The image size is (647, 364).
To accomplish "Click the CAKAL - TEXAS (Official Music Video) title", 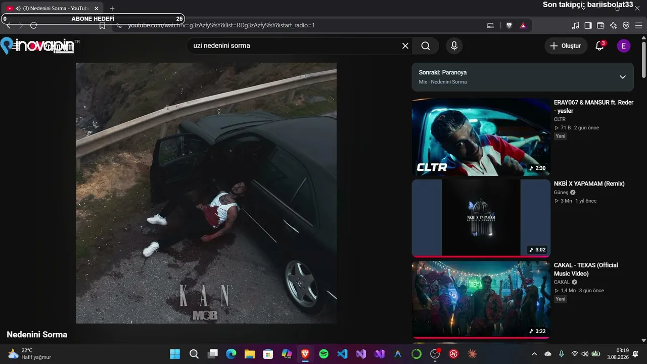I will [x=586, y=269].
